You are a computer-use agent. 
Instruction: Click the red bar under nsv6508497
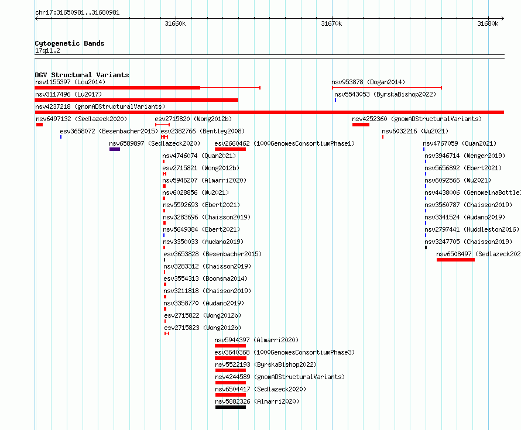[x=455, y=260]
